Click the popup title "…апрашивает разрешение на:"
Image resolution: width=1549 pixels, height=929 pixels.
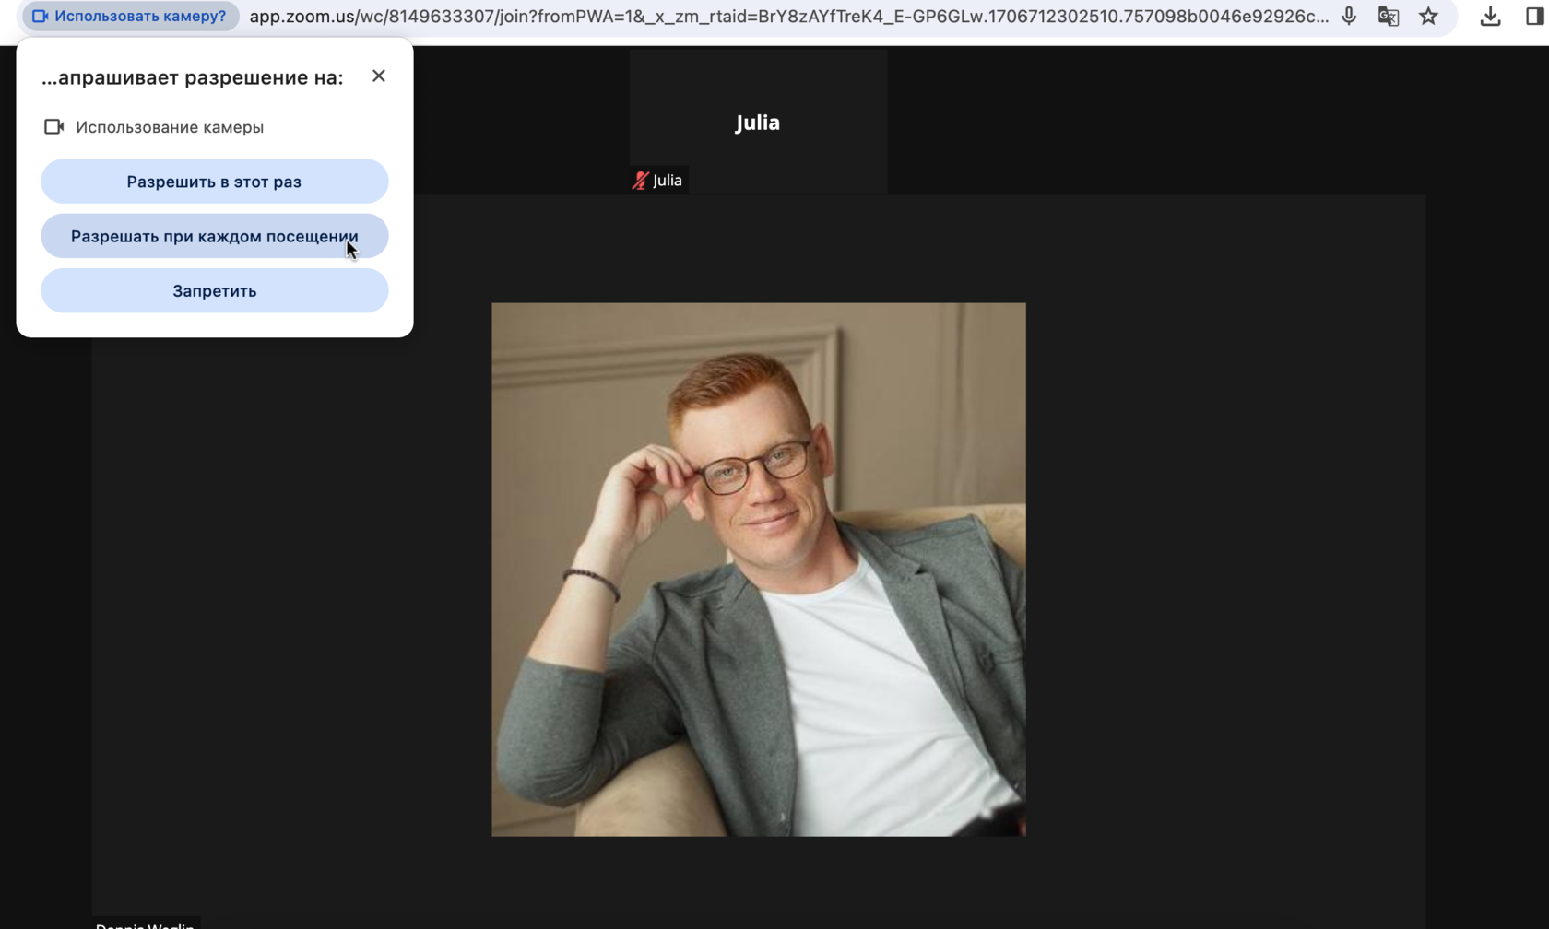[x=192, y=77]
